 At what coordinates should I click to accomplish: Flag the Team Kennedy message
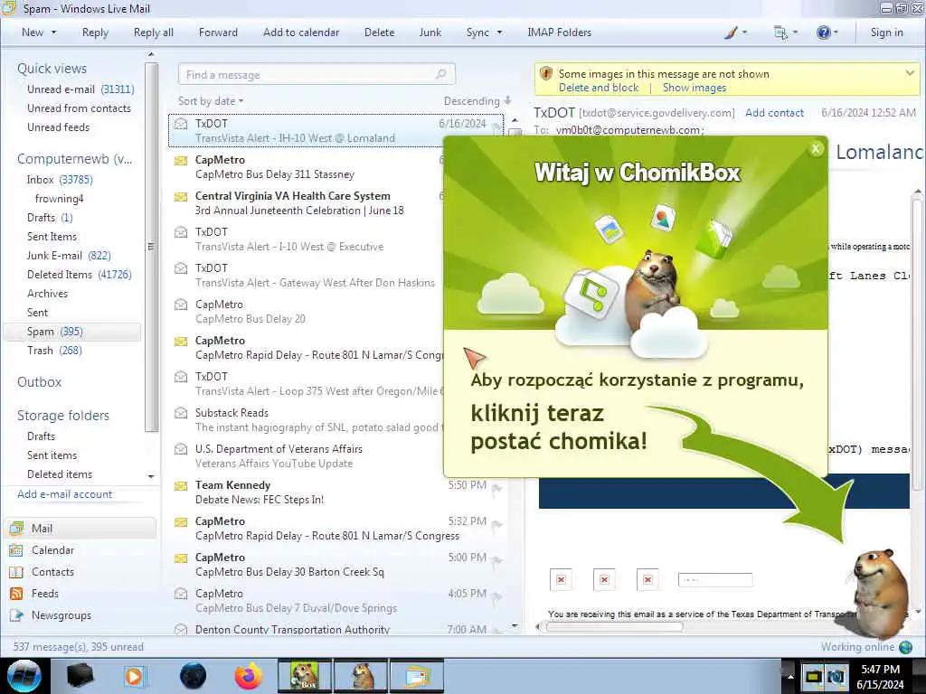pos(496,488)
